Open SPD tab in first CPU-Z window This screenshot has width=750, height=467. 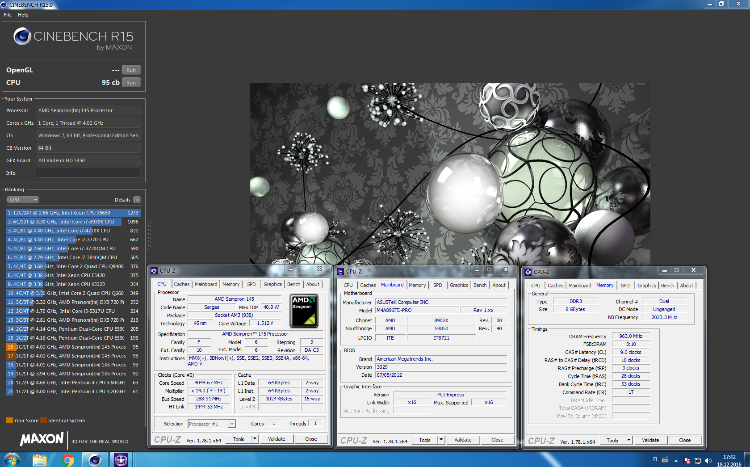(251, 284)
